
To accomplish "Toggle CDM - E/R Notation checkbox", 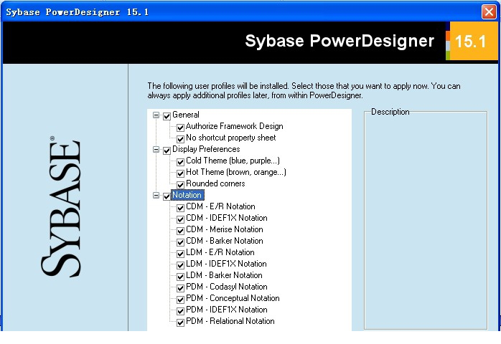I will [181, 208].
